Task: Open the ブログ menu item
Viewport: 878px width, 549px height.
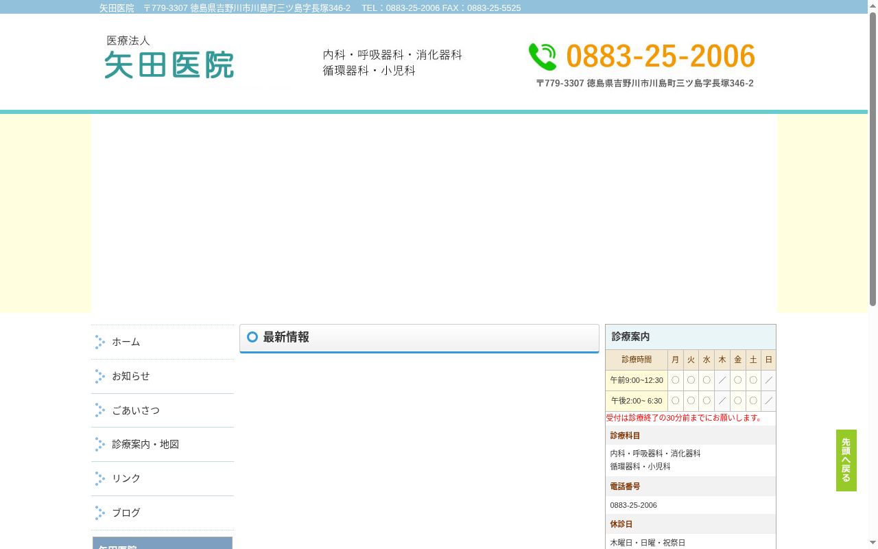Action: [x=163, y=513]
